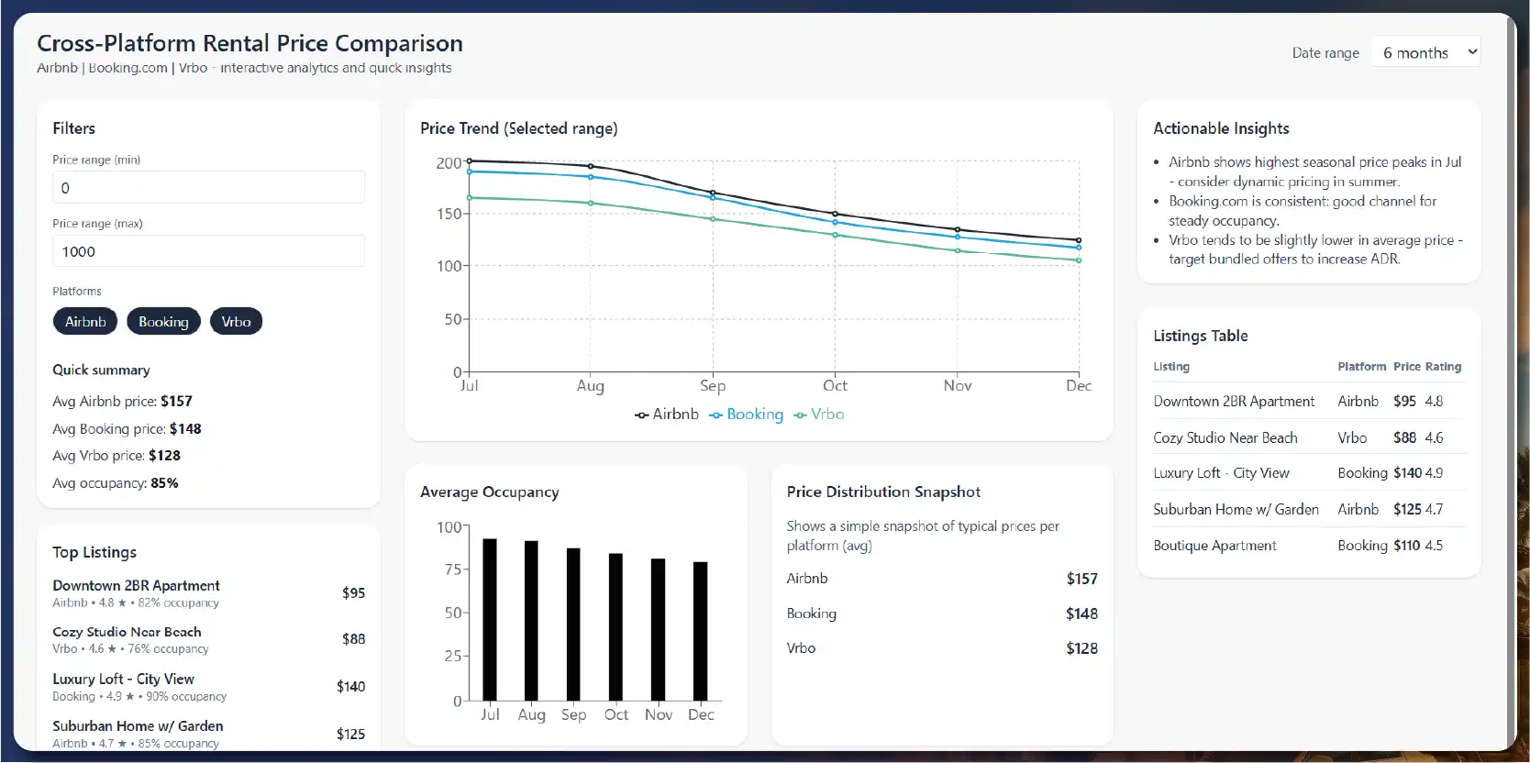Open Downtown 2BR Apartment in Top Listings

[136, 586]
